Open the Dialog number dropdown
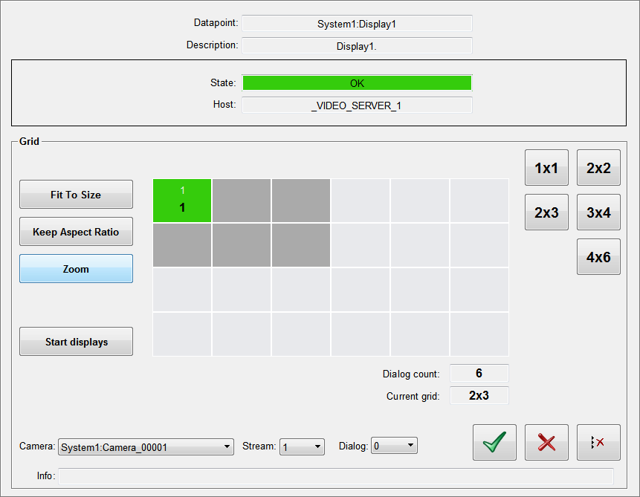Image resolution: width=640 pixels, height=497 pixels. [x=394, y=446]
